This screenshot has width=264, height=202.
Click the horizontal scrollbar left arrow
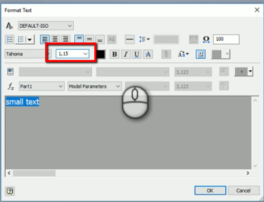tap(9, 173)
